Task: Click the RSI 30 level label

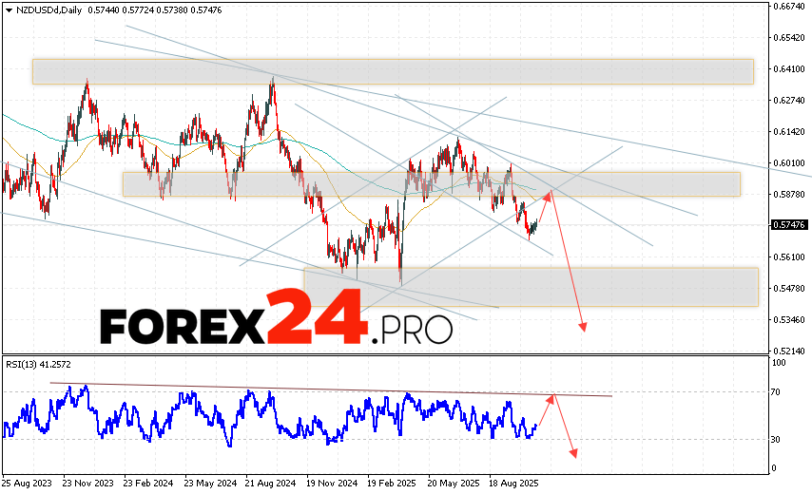Action: (777, 439)
